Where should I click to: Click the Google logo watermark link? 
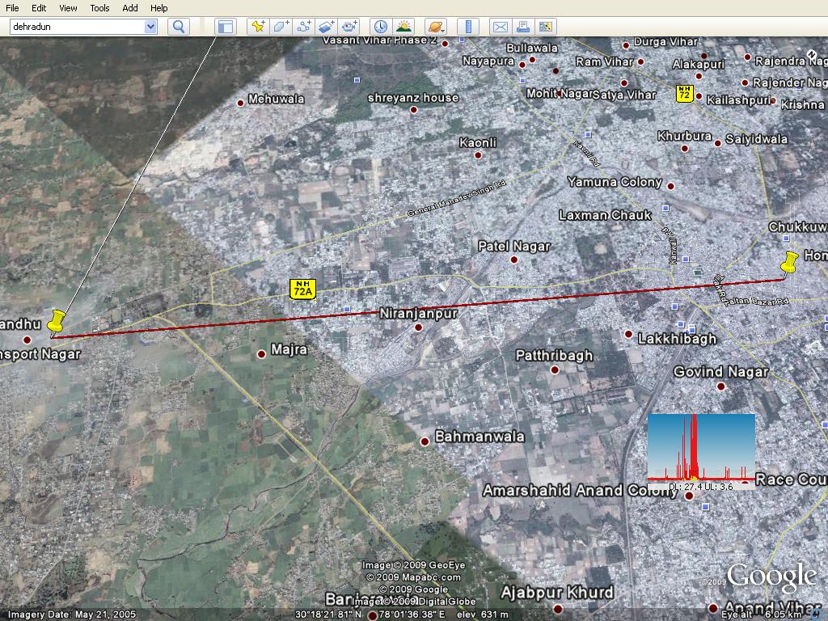coord(771,577)
